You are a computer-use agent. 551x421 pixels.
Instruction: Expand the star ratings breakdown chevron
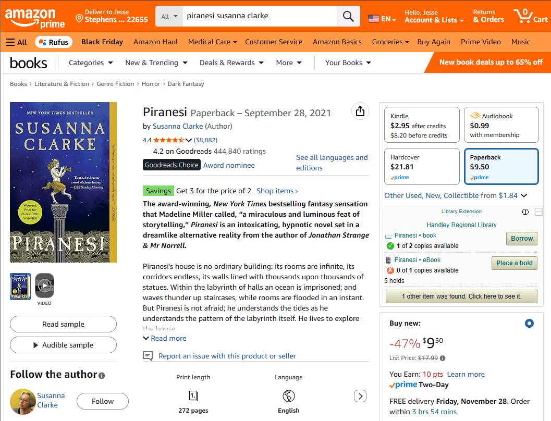point(189,140)
